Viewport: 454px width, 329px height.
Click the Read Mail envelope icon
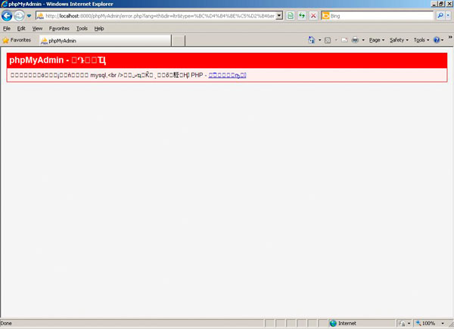(344, 40)
